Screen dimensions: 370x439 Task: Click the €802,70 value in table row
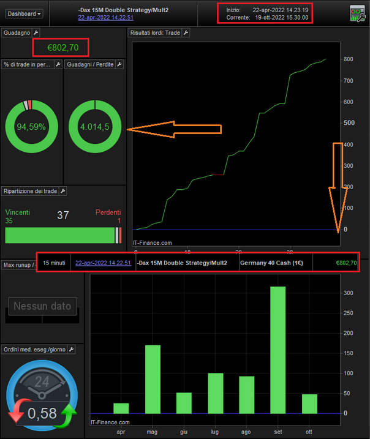346,263
